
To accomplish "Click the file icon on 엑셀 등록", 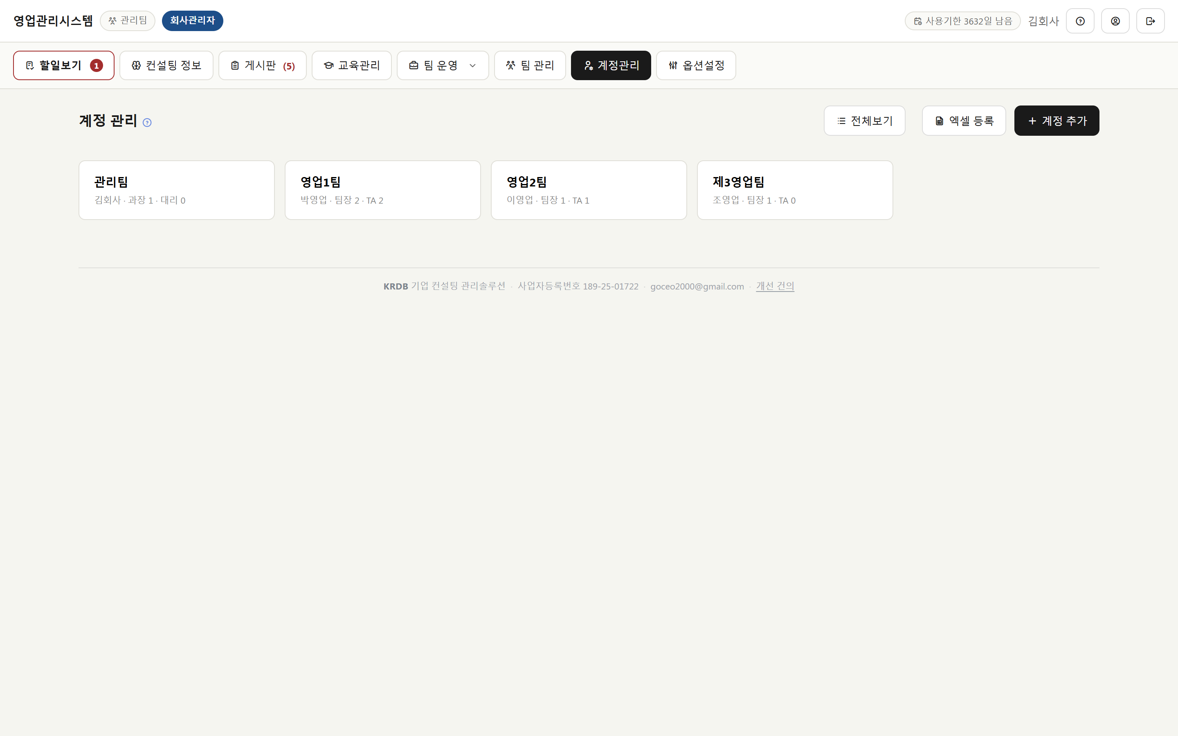I will 940,121.
